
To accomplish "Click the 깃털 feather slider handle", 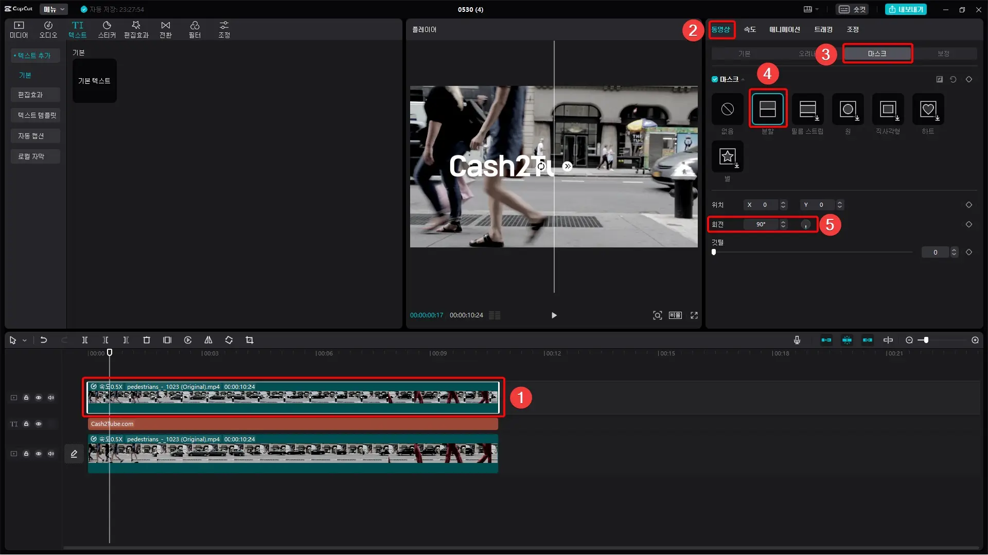I will (x=714, y=252).
